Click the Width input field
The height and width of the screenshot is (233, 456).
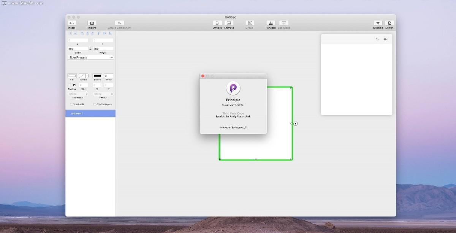tap(78, 49)
